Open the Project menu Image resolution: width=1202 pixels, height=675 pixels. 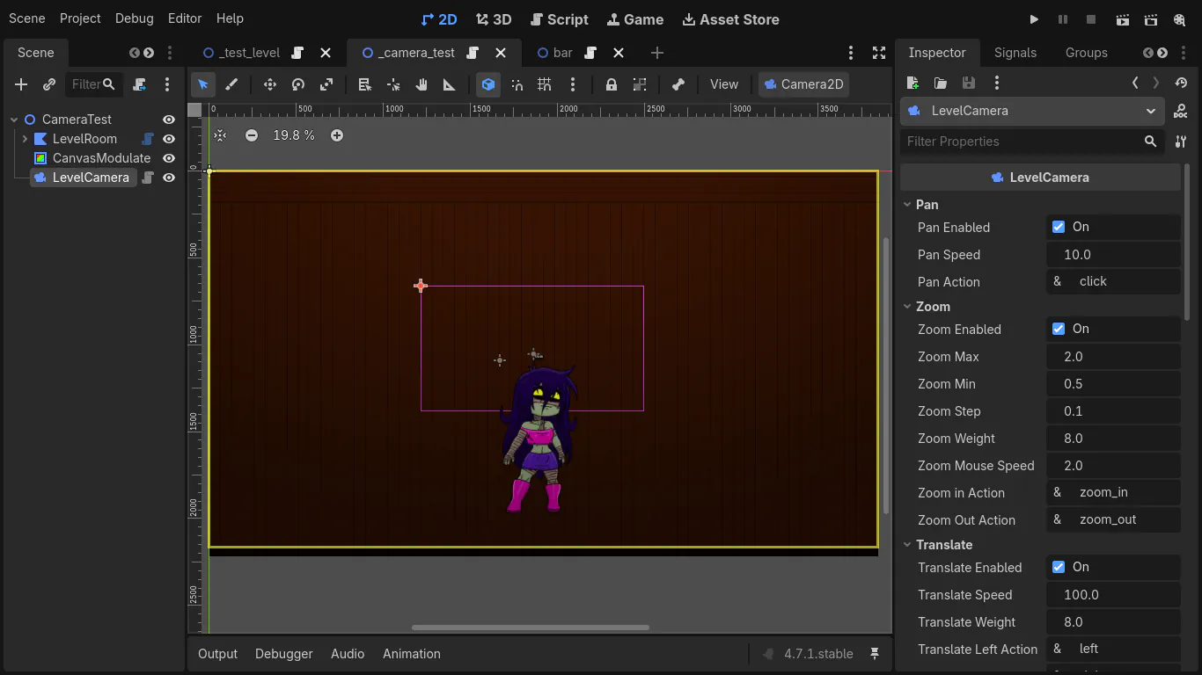coord(80,18)
